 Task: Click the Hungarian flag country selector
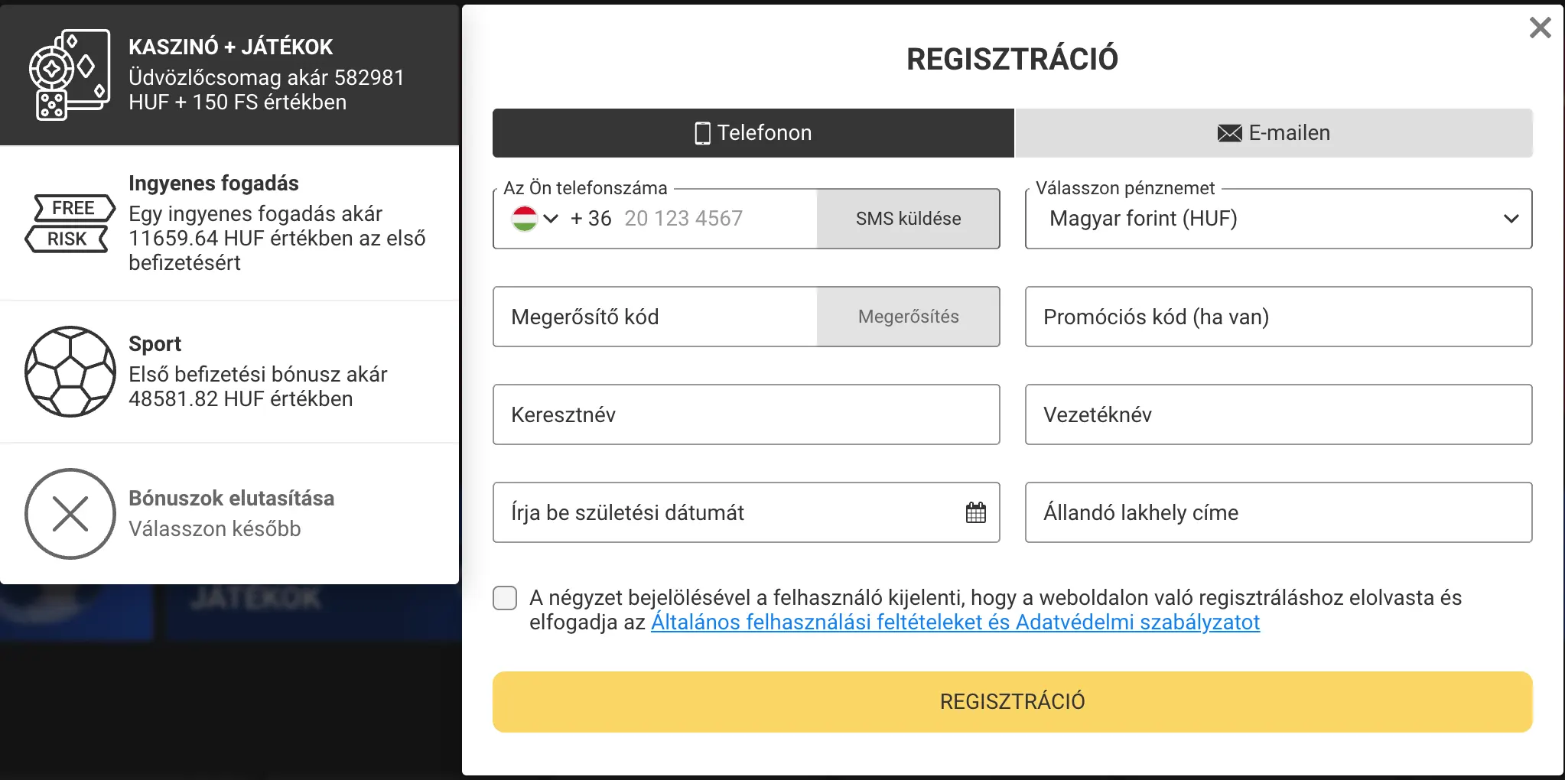coord(525,219)
